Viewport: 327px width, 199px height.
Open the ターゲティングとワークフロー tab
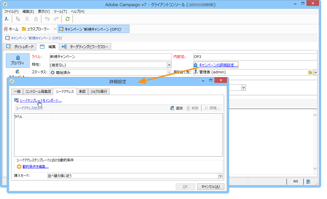click(85, 47)
